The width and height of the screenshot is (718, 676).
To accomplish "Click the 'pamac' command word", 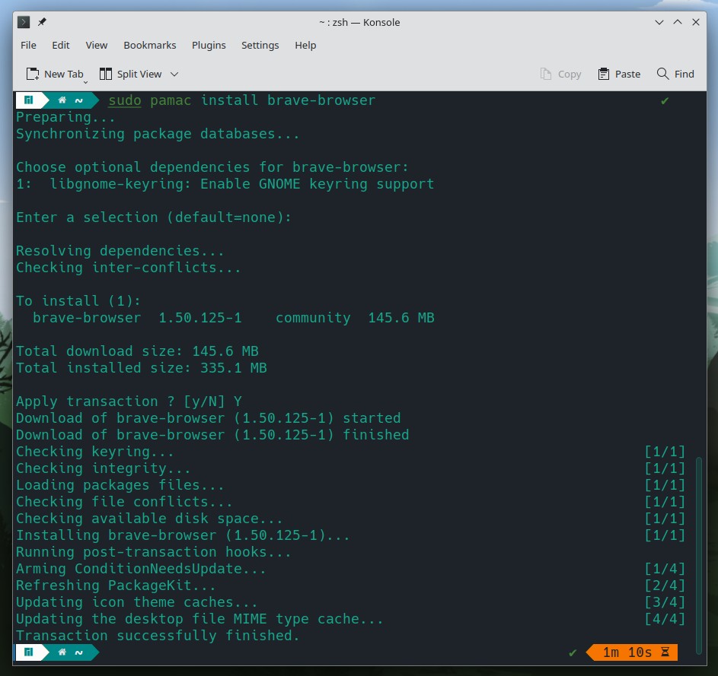I will coord(171,100).
